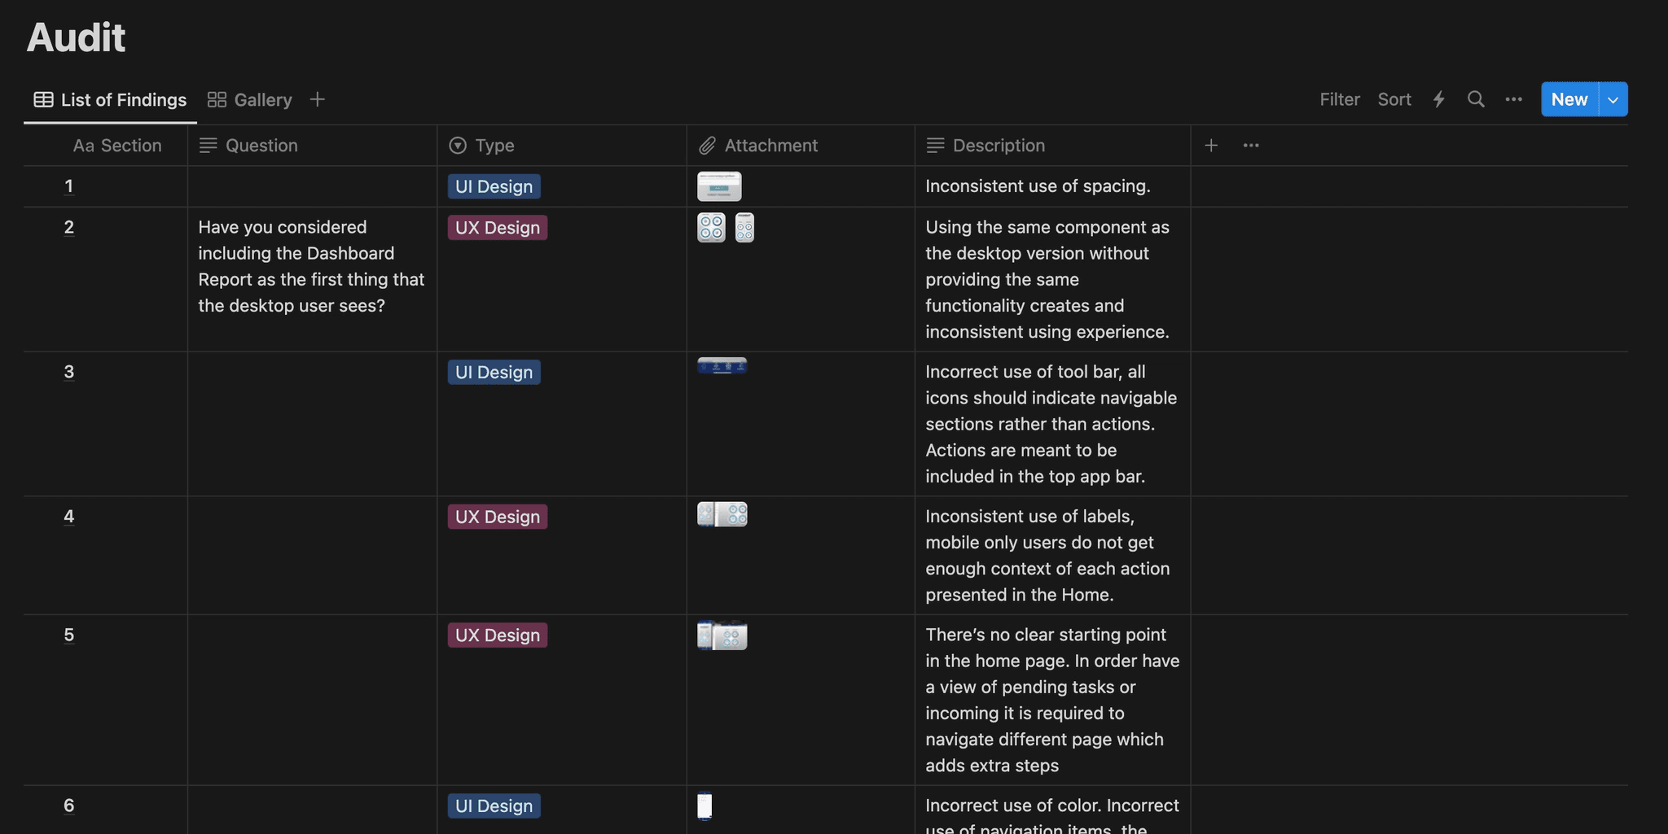Add a new view with plus icon beside Gallery
Image resolution: width=1668 pixels, height=834 pixels.
[318, 99]
